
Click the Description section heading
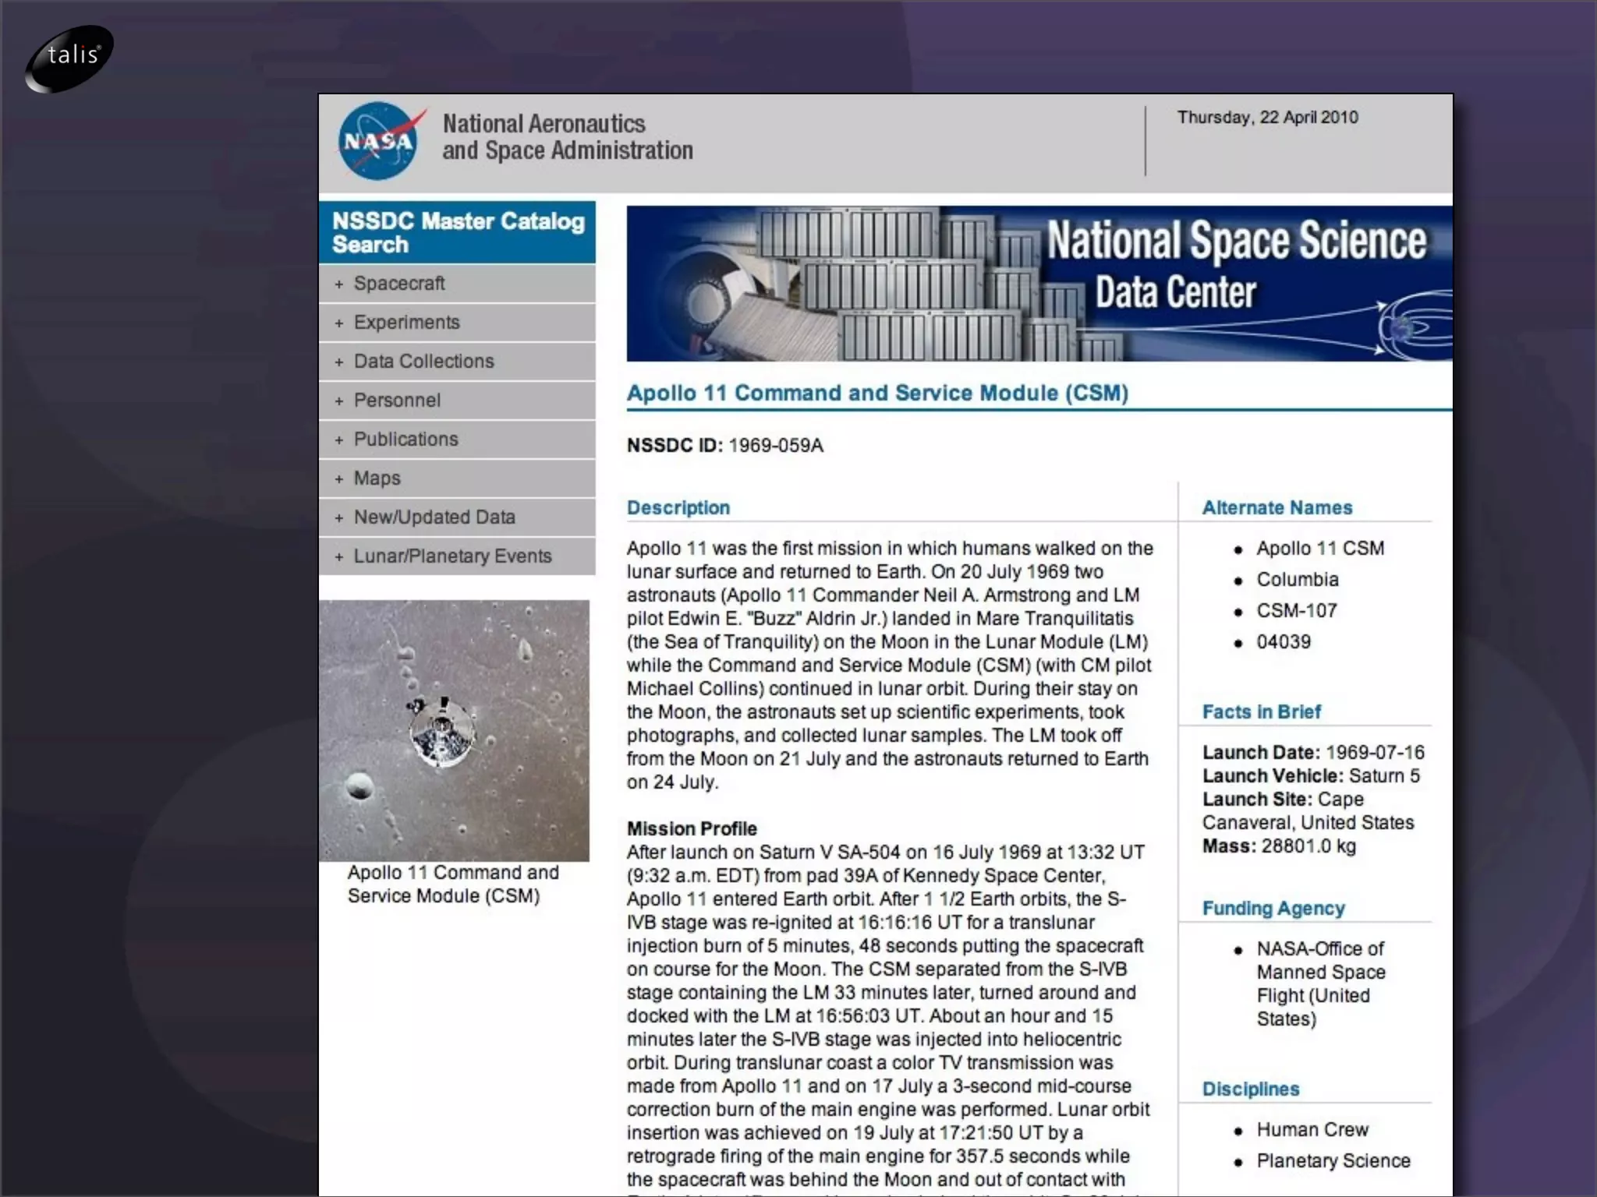tap(678, 508)
